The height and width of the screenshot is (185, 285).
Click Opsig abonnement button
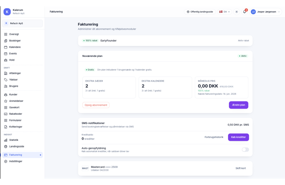[96, 105]
